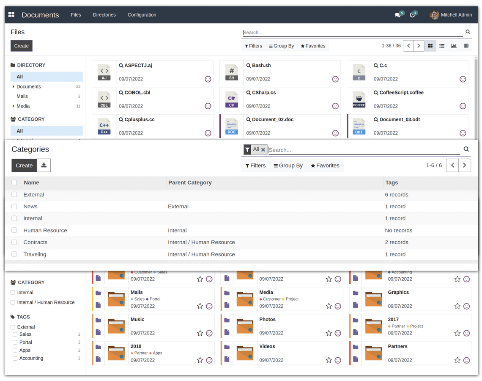The image size is (482, 381).
Task: Open the Group By dropdown
Action: tap(281, 46)
